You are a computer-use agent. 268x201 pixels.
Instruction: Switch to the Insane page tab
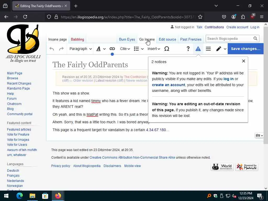pyautogui.click(x=57, y=39)
